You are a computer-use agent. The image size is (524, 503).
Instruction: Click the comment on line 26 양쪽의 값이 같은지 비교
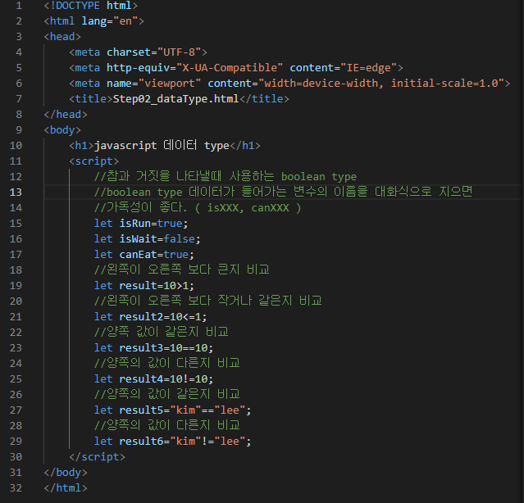pos(167,394)
